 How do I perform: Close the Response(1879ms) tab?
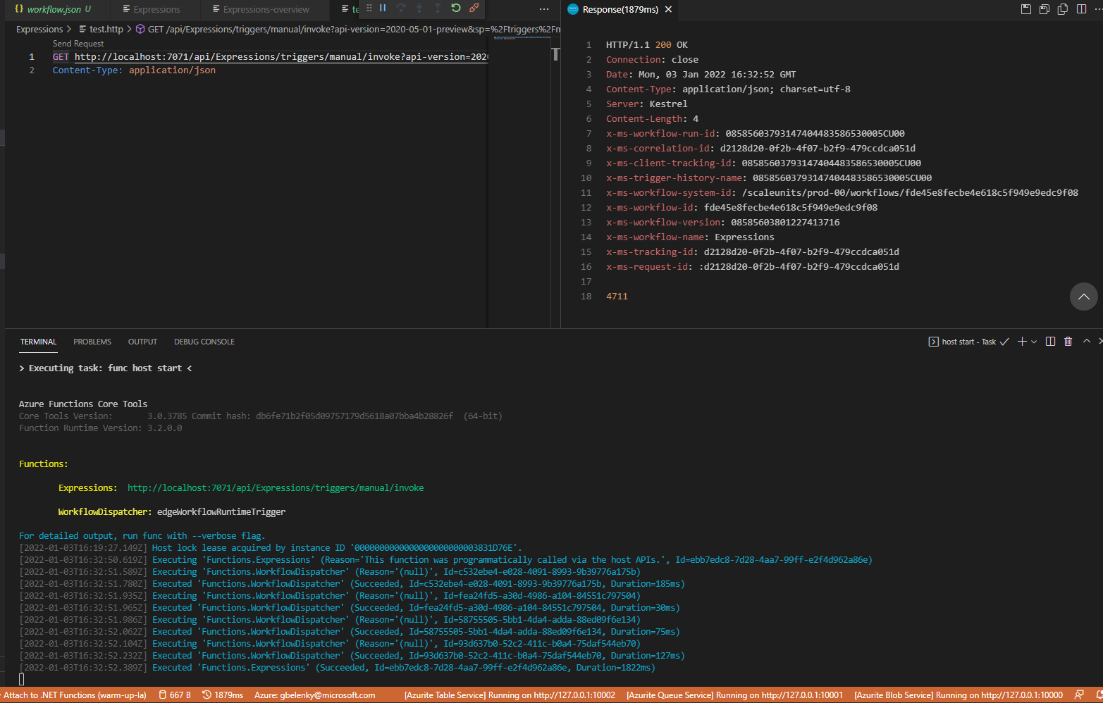point(668,9)
